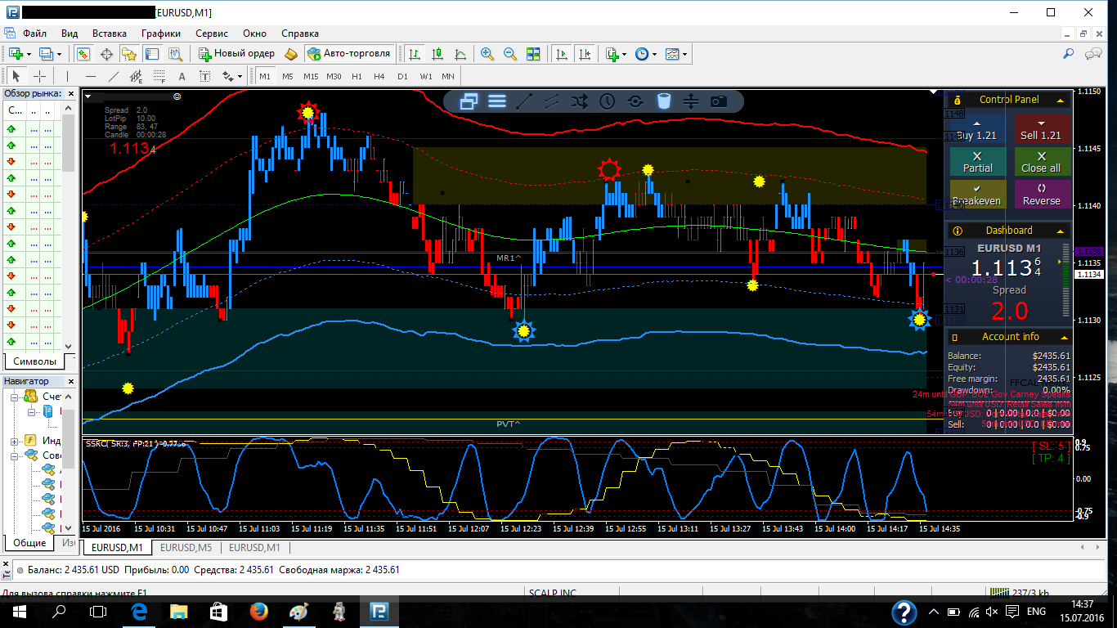
Task: Click the Close all button
Action: coord(1042,161)
